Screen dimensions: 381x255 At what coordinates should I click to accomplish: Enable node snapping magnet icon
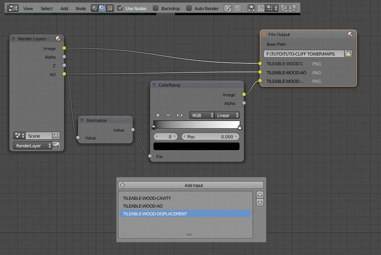point(260,8)
